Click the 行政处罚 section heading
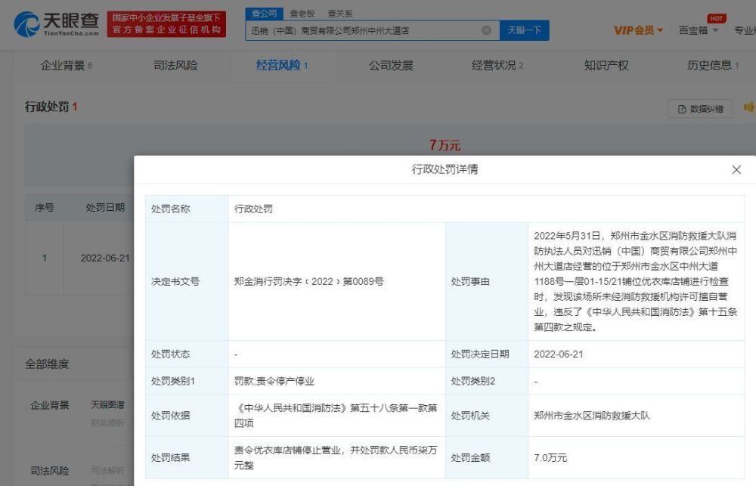 click(x=51, y=107)
